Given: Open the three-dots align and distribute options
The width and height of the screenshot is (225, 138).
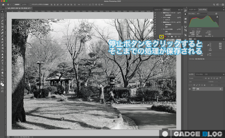Looking at the screenshot, I should pos(79,5).
